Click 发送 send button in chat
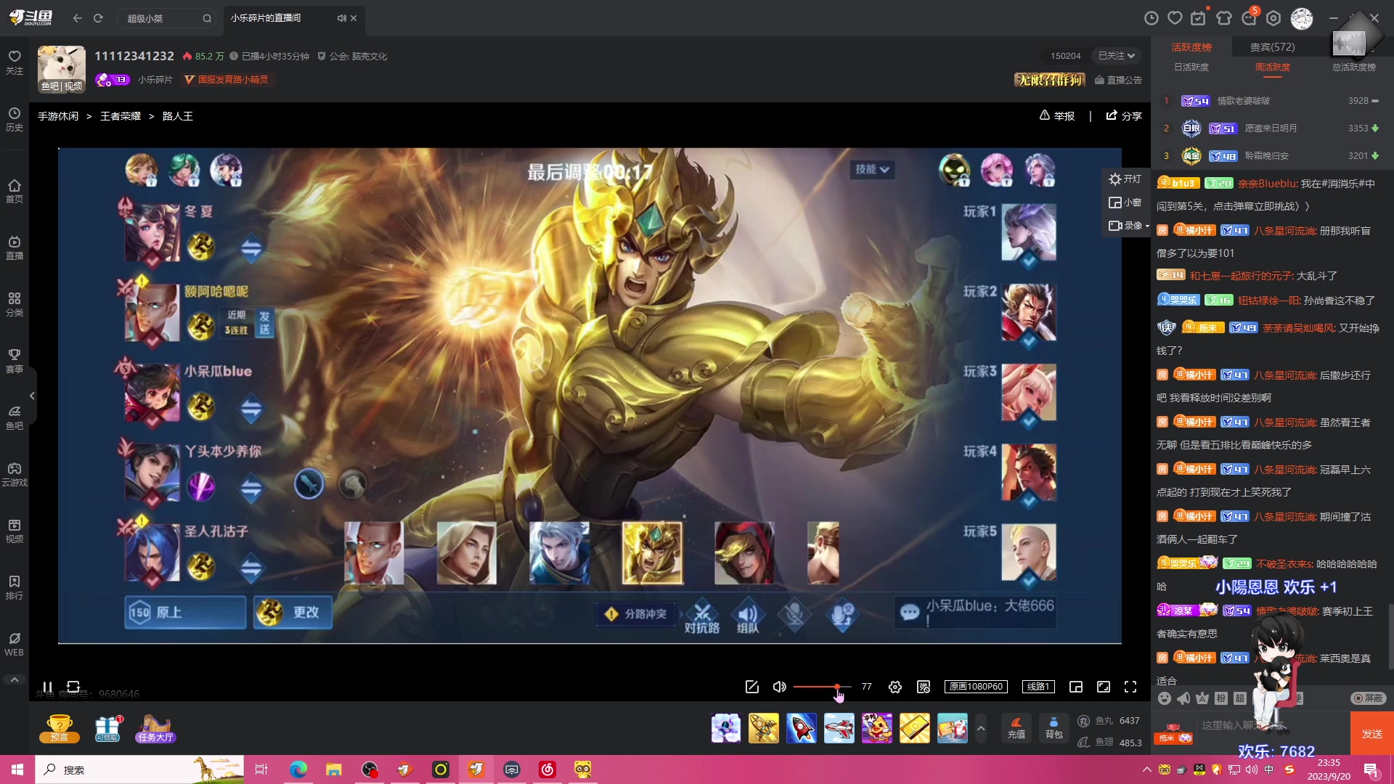This screenshot has width=1394, height=784. [x=1371, y=733]
